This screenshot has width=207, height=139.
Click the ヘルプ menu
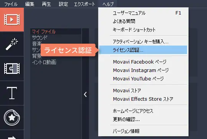pyautogui.click(x=108, y=4)
